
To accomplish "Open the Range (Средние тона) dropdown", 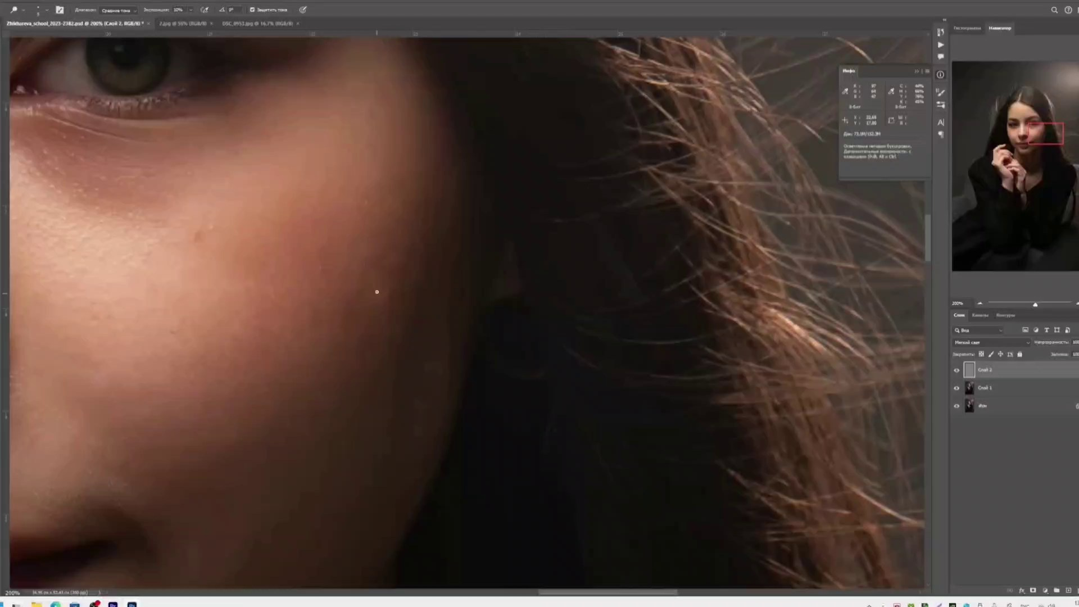I will (x=119, y=10).
